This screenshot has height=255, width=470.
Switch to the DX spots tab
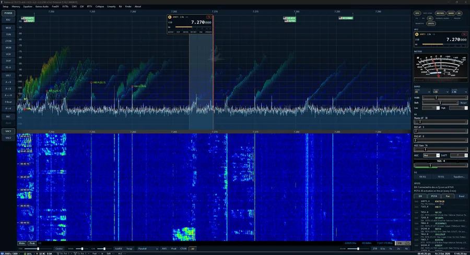tap(420, 196)
